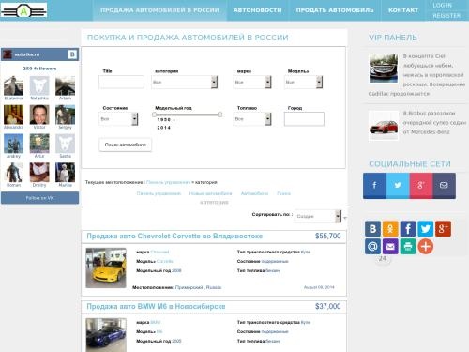Open the категория dropdown
The image size is (469, 352).
click(x=185, y=82)
